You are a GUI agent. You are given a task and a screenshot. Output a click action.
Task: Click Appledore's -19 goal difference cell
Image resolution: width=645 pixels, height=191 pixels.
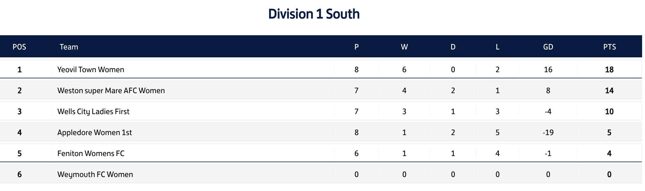[x=548, y=132]
